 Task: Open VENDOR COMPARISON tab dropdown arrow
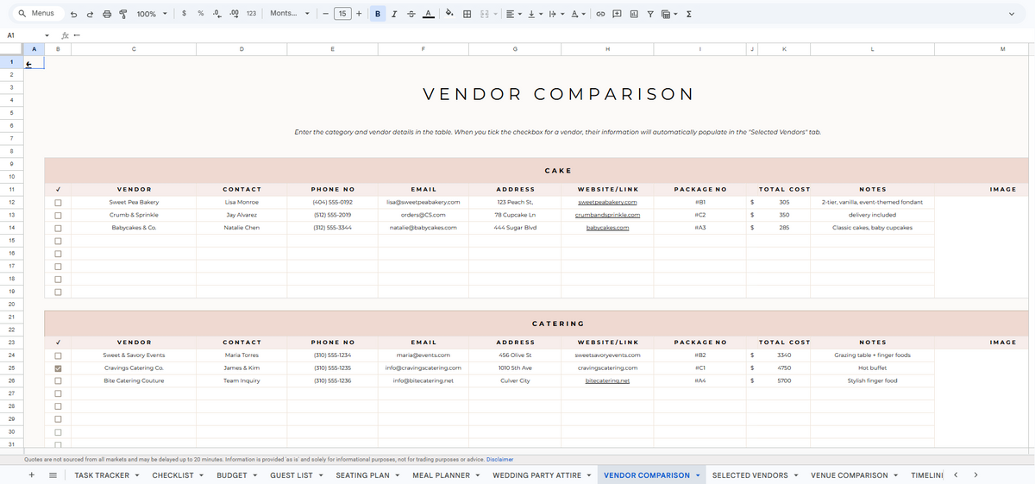(x=697, y=475)
